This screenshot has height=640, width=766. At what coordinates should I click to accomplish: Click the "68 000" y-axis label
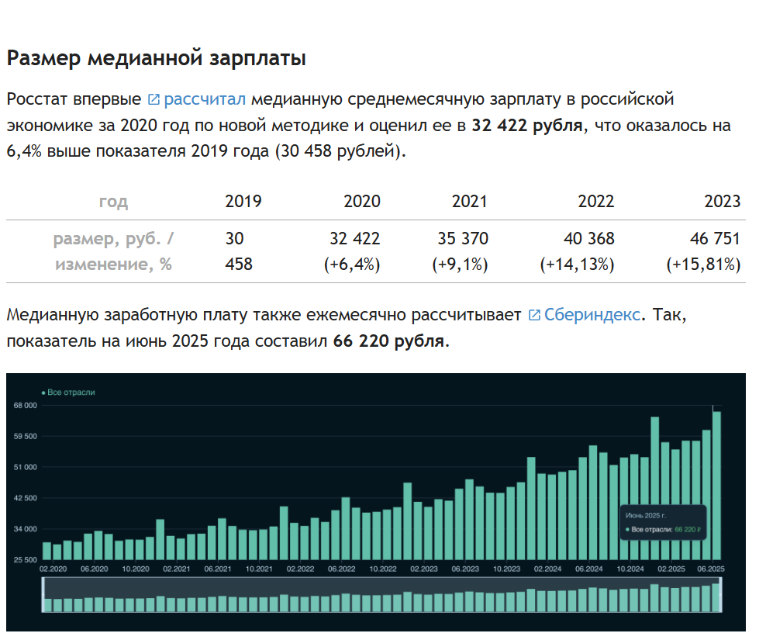pyautogui.click(x=24, y=406)
